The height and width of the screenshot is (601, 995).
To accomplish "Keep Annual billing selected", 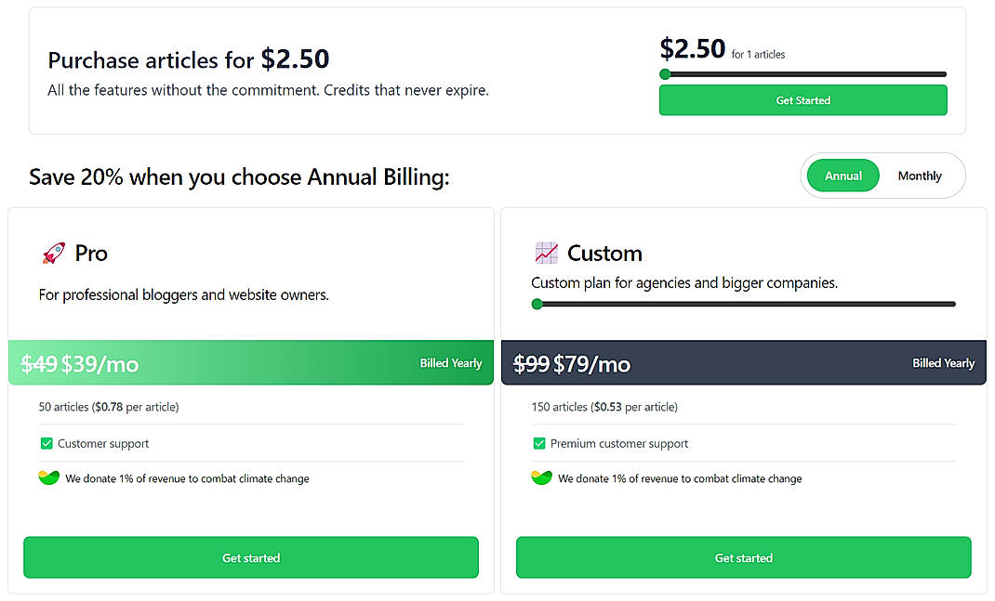I will click(842, 175).
